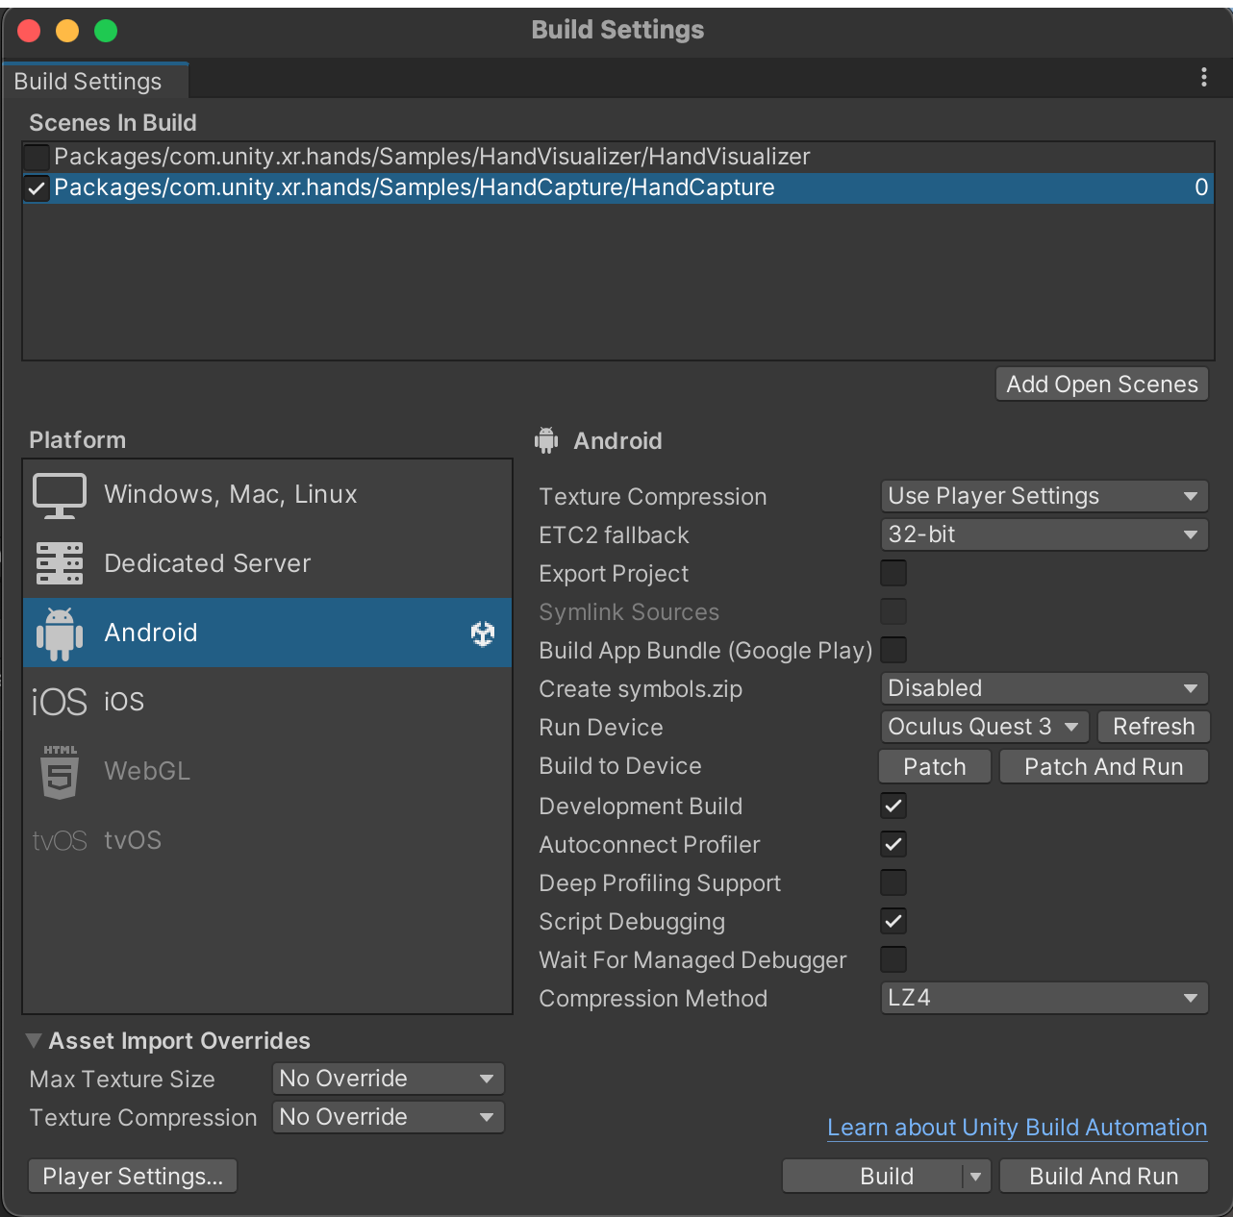1233x1217 pixels.
Task: Click the Android icon beside the settings header
Action: click(x=546, y=440)
